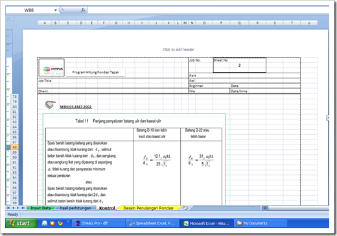This screenshot has height=236, width=337.
Task: Click the 'Batang D-22 atau lebih besar' column heading
Action: pyautogui.click(x=198, y=134)
